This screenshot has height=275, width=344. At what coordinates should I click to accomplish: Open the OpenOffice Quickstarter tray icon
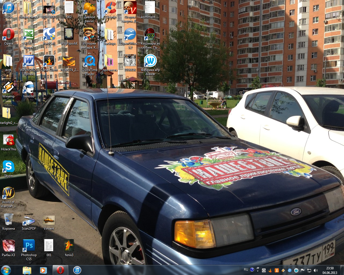[290, 270]
